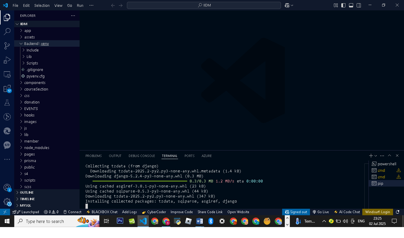This screenshot has height=238, width=404.
Task: Create a new terminal with plus icon
Action: [371, 156]
